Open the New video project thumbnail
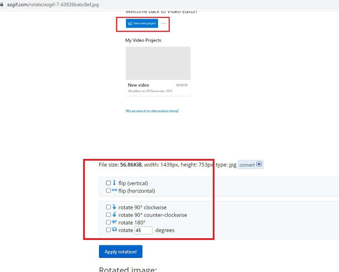Viewport: 339px width, 272px height. click(158, 63)
